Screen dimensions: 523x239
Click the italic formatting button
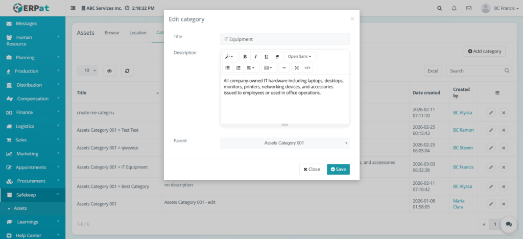point(256,57)
